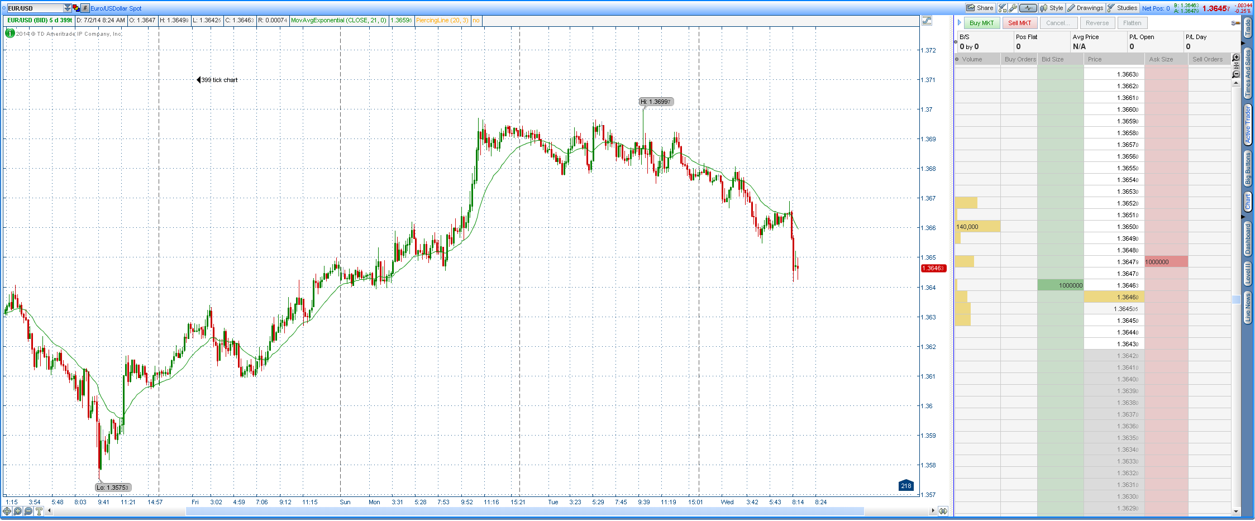
Task: Click the price ladder scroll down arrow
Action: [x=1236, y=511]
